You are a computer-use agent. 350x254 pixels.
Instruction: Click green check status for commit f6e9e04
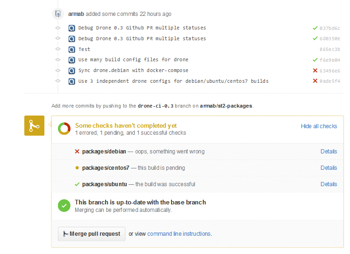pyautogui.click(x=315, y=60)
